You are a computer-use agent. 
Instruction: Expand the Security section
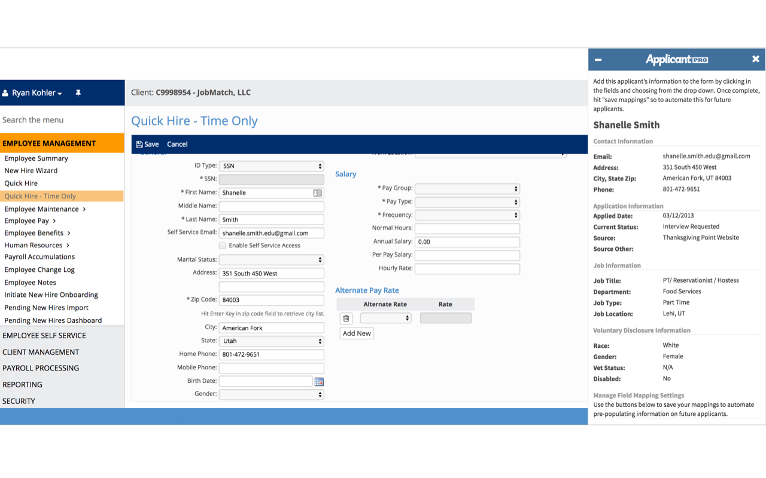[62, 401]
